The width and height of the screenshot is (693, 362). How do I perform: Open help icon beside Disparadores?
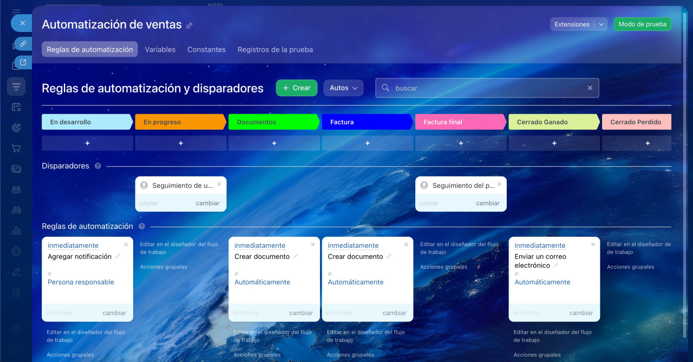pyautogui.click(x=98, y=166)
